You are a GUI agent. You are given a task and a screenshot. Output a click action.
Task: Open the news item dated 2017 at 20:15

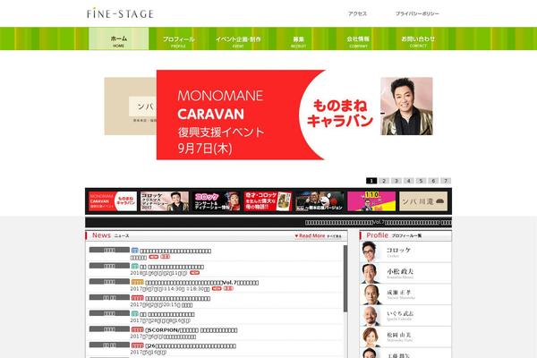click(x=177, y=298)
